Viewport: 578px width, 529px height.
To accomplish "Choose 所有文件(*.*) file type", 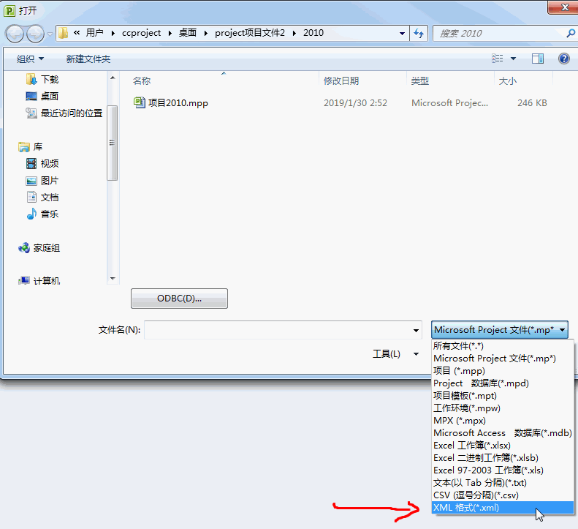I will [503, 346].
